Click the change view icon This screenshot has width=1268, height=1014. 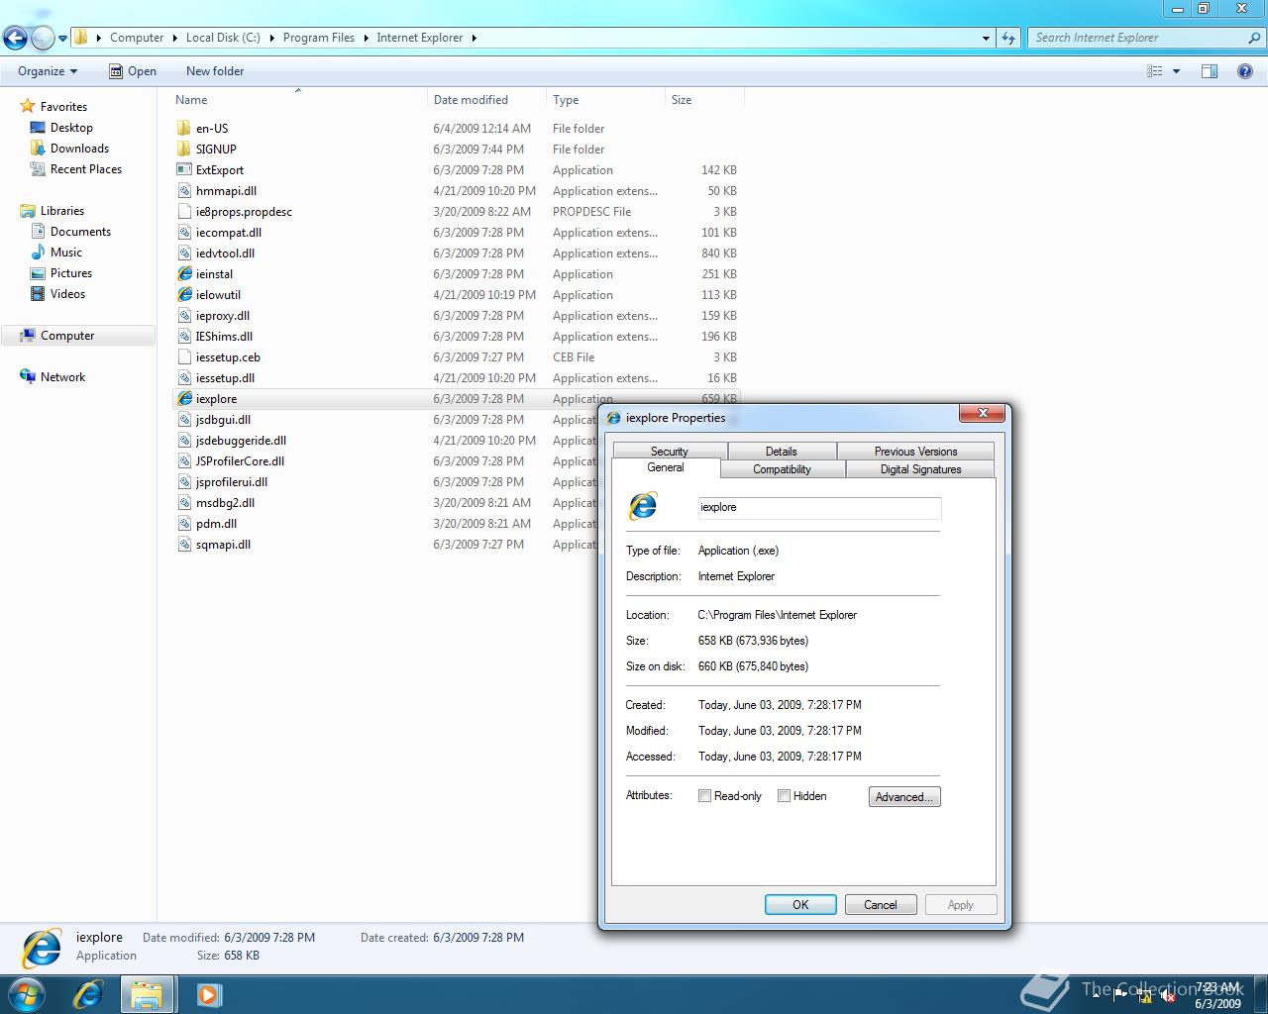1154,71
